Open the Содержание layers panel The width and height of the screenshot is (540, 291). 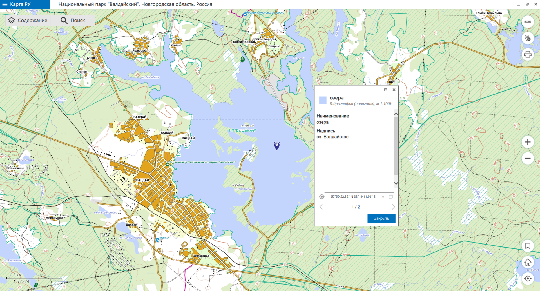tap(28, 21)
